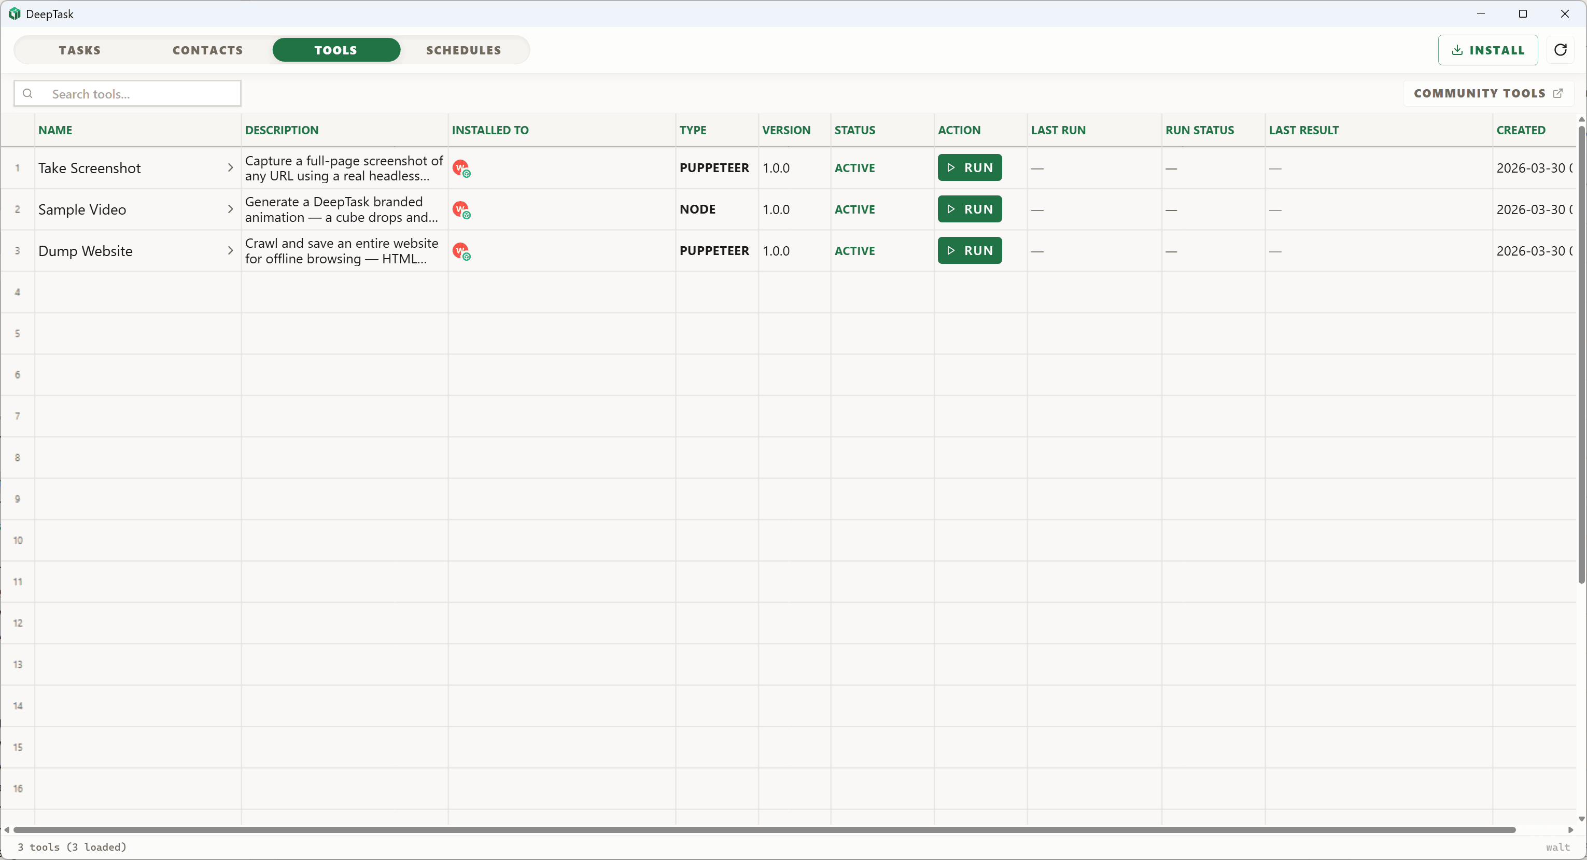Viewport: 1587px width, 860px height.
Task: Click the DeepTask logo in the title bar
Action: pos(14,13)
